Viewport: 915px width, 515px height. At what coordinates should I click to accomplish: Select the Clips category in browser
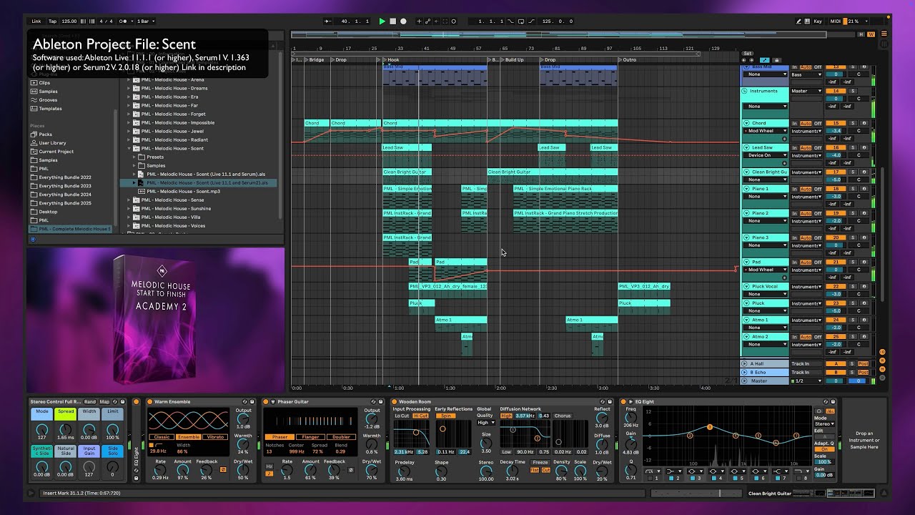pyautogui.click(x=44, y=83)
